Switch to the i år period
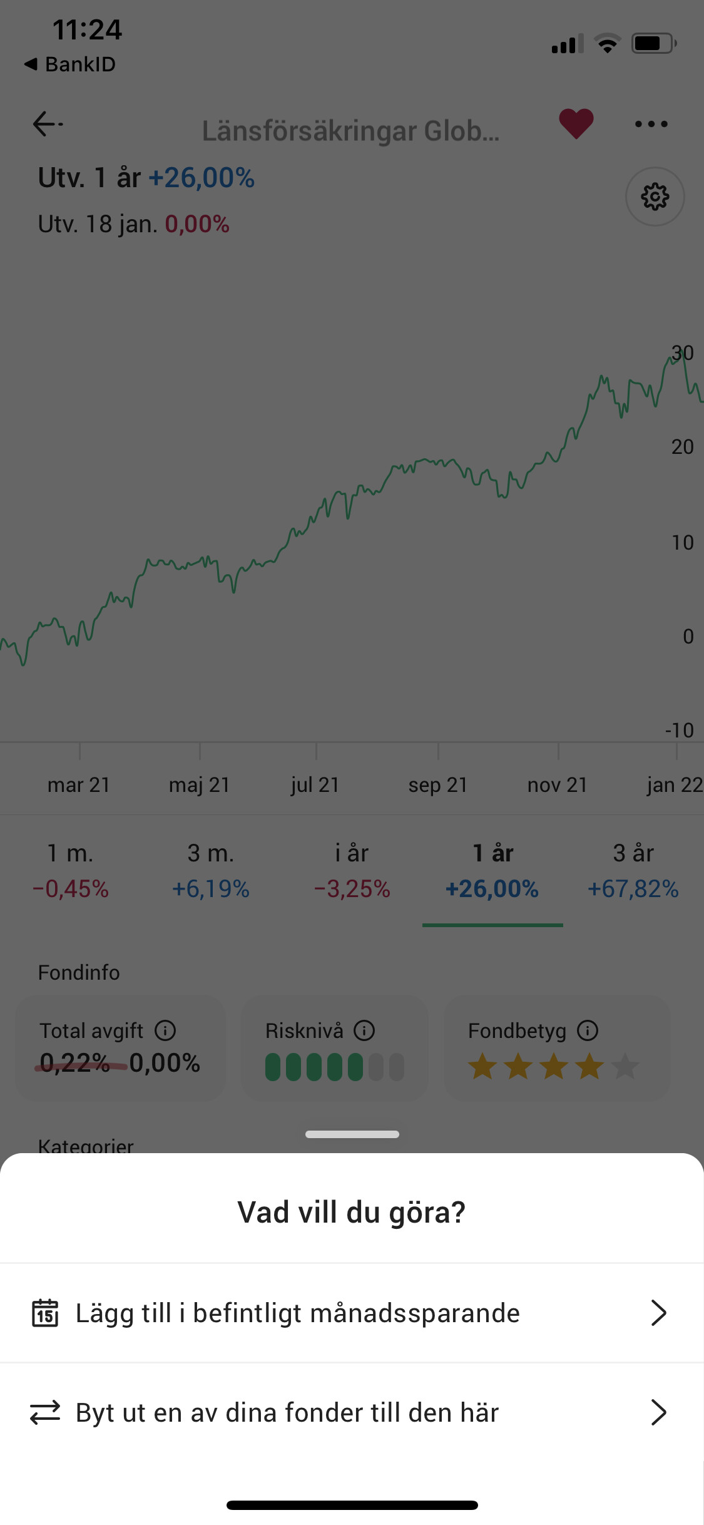Image resolution: width=704 pixels, height=1525 pixels. click(x=352, y=870)
